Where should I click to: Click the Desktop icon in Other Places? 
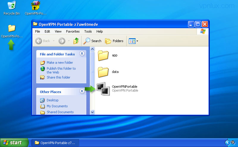click(42, 100)
